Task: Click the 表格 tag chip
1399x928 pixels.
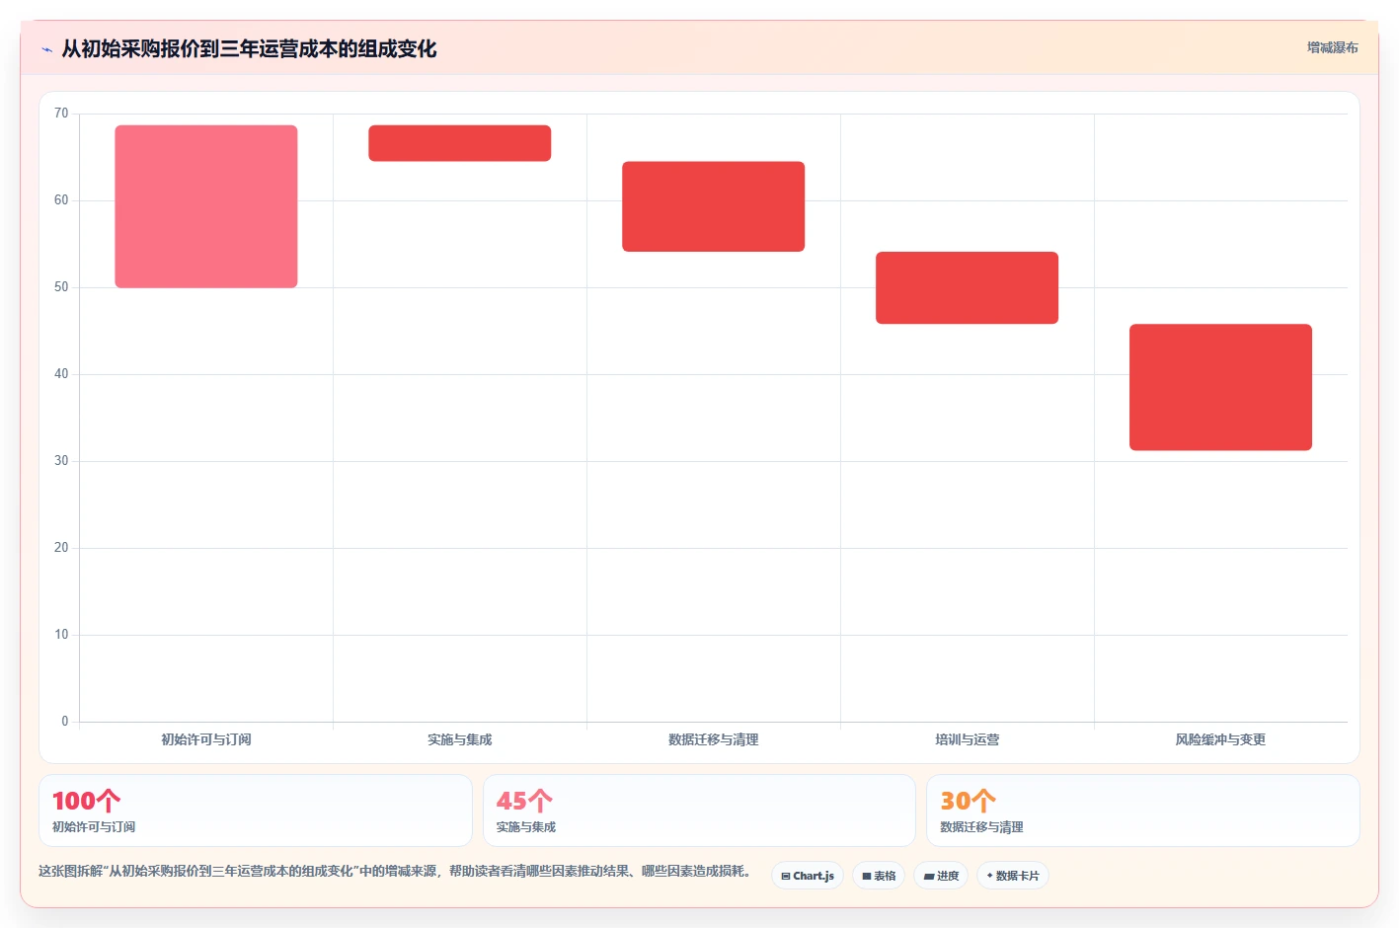Action: 879,876
